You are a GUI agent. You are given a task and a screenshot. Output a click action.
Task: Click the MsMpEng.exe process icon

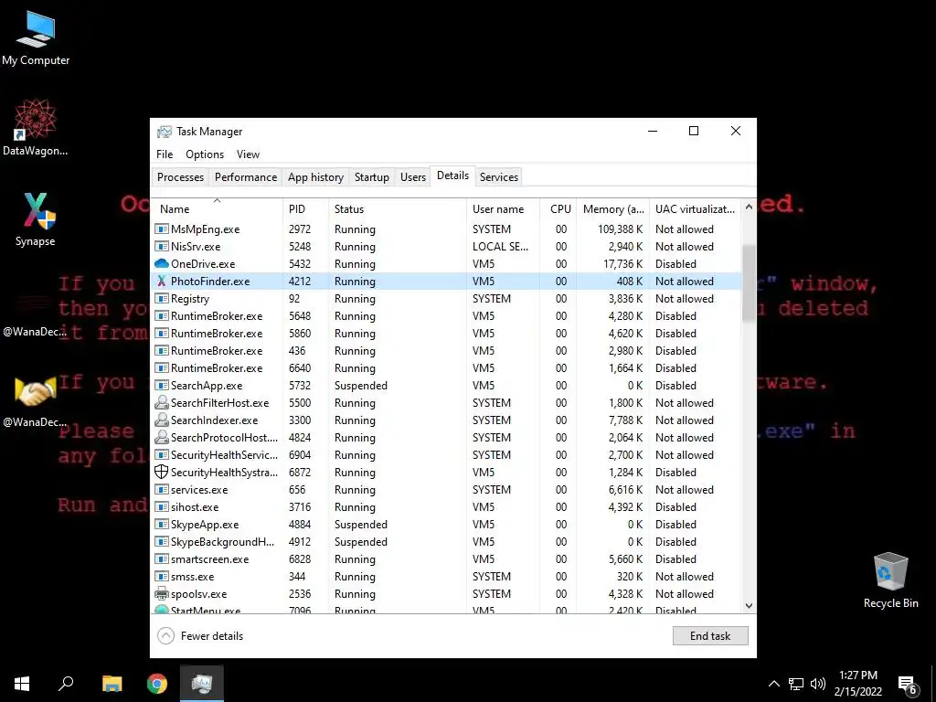(x=161, y=229)
